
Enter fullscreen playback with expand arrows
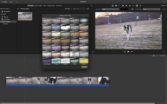tap(164, 52)
